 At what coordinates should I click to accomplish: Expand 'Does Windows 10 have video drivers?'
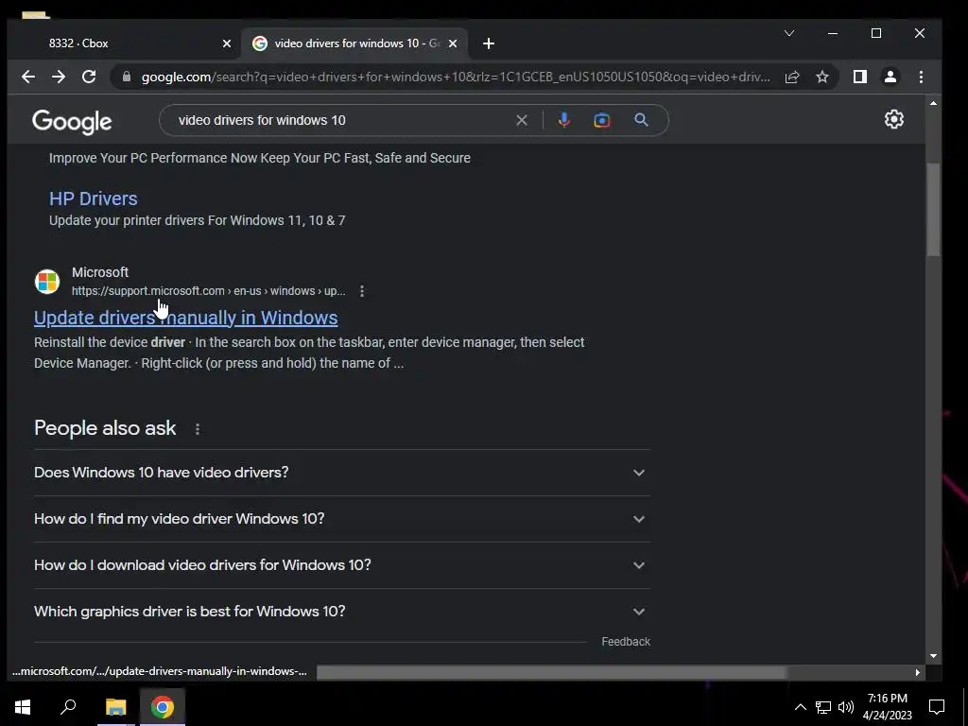(x=342, y=473)
